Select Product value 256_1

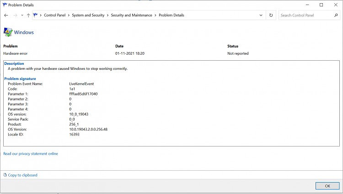pos(74,124)
